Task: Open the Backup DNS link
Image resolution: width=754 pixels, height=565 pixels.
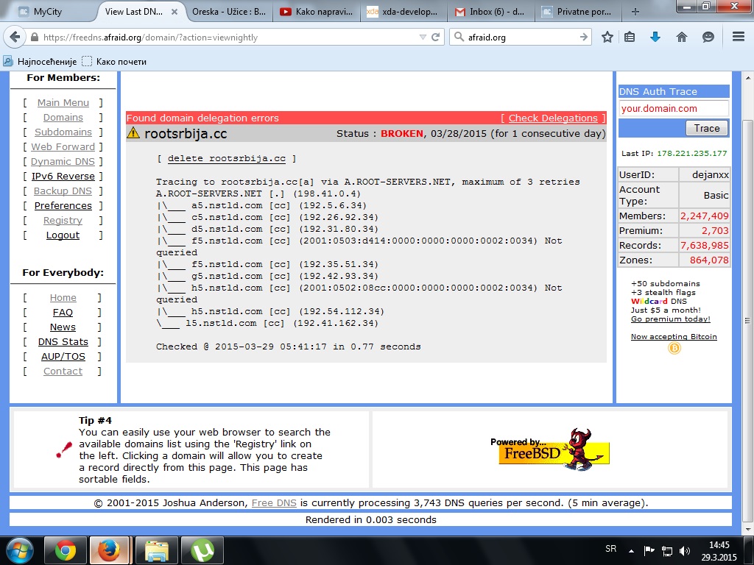Action: point(63,191)
